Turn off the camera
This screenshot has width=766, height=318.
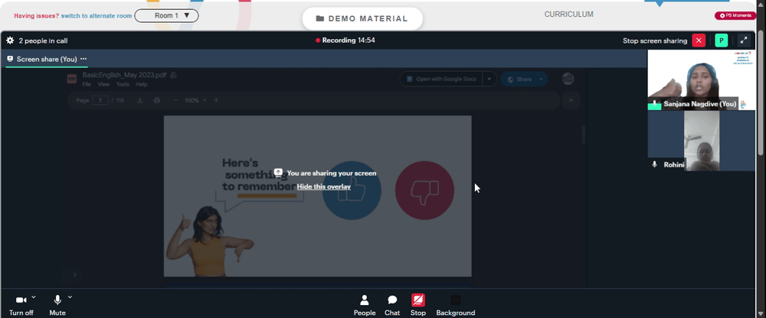(21, 305)
